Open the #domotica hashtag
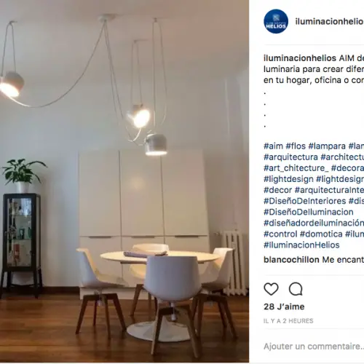364x364 pixels. click(321, 234)
